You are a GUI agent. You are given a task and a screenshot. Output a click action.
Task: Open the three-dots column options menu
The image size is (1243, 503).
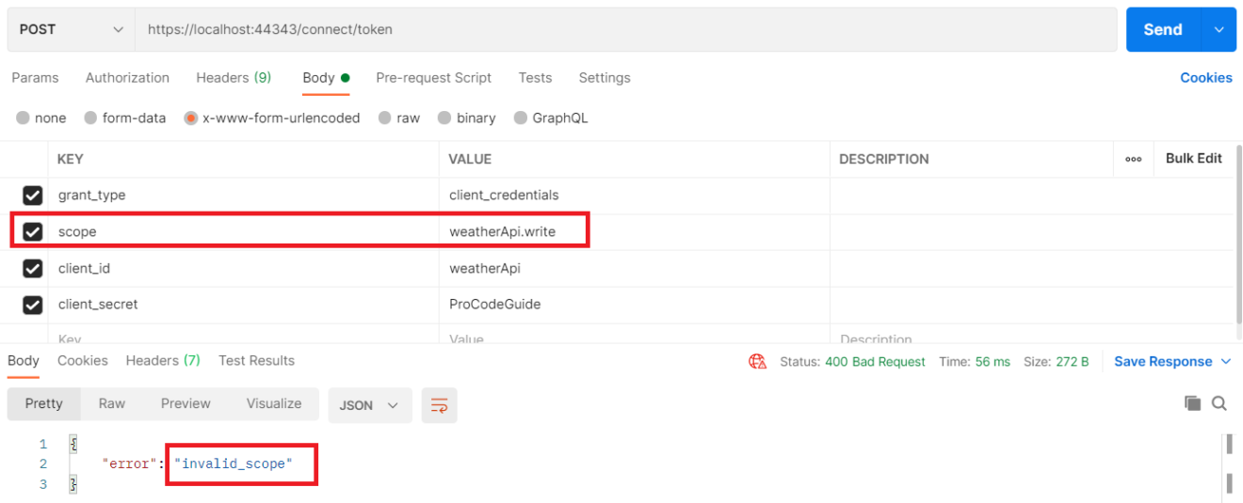click(x=1133, y=159)
